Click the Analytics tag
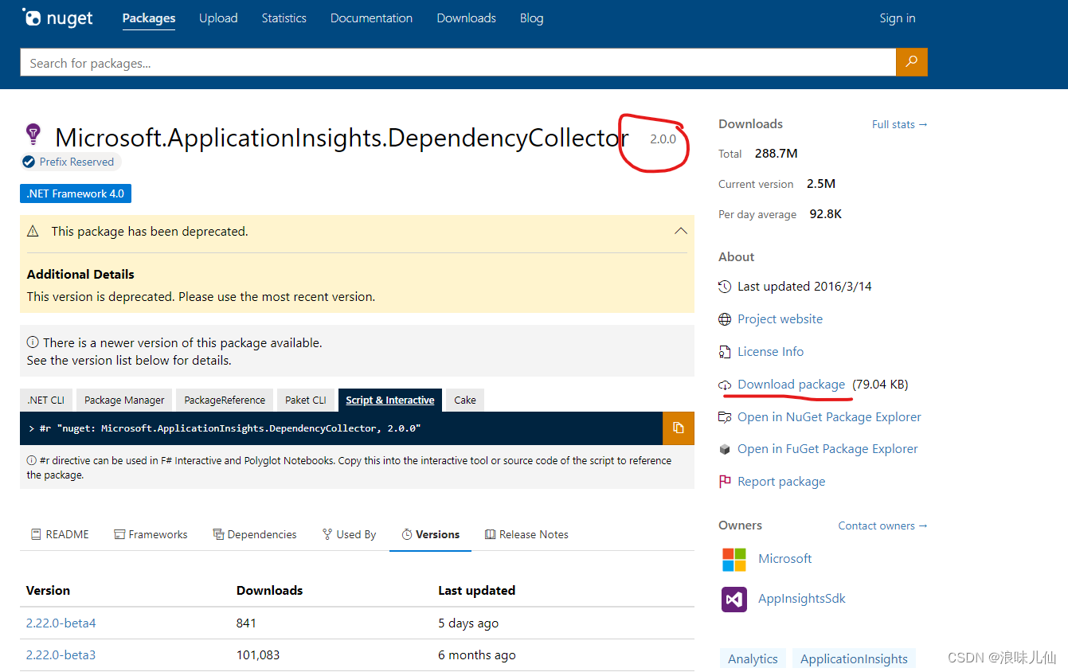Screen dimensions: 1068x672 pyautogui.click(x=753, y=658)
